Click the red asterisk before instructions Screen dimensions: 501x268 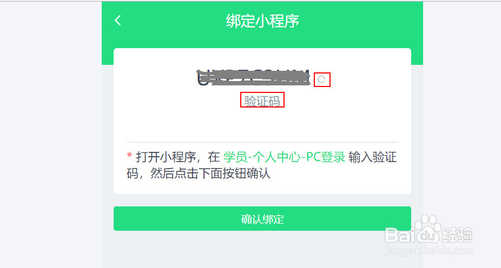tap(129, 156)
